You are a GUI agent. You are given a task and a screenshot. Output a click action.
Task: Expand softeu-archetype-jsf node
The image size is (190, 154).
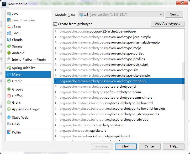[56, 87]
